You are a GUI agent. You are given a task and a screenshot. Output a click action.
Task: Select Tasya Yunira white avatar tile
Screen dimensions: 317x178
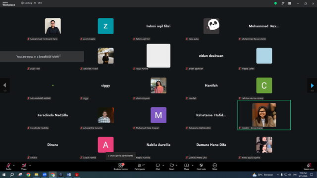[x=158, y=56]
